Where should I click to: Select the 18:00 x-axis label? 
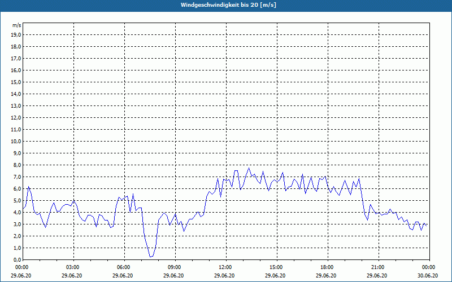pyautogui.click(x=328, y=267)
